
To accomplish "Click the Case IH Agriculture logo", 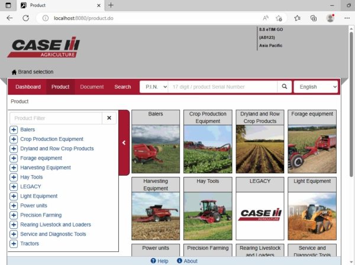I will pyautogui.click(x=44, y=47).
